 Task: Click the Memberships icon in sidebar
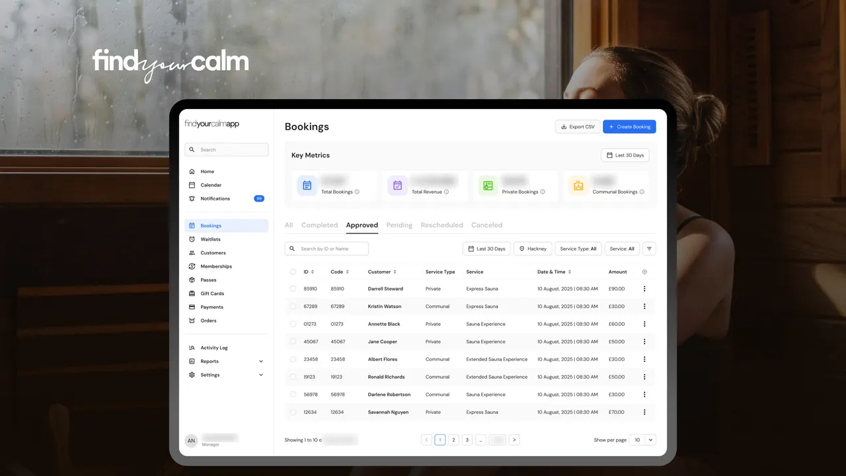pyautogui.click(x=192, y=266)
